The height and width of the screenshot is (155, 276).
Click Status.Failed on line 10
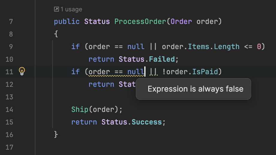click(147, 59)
